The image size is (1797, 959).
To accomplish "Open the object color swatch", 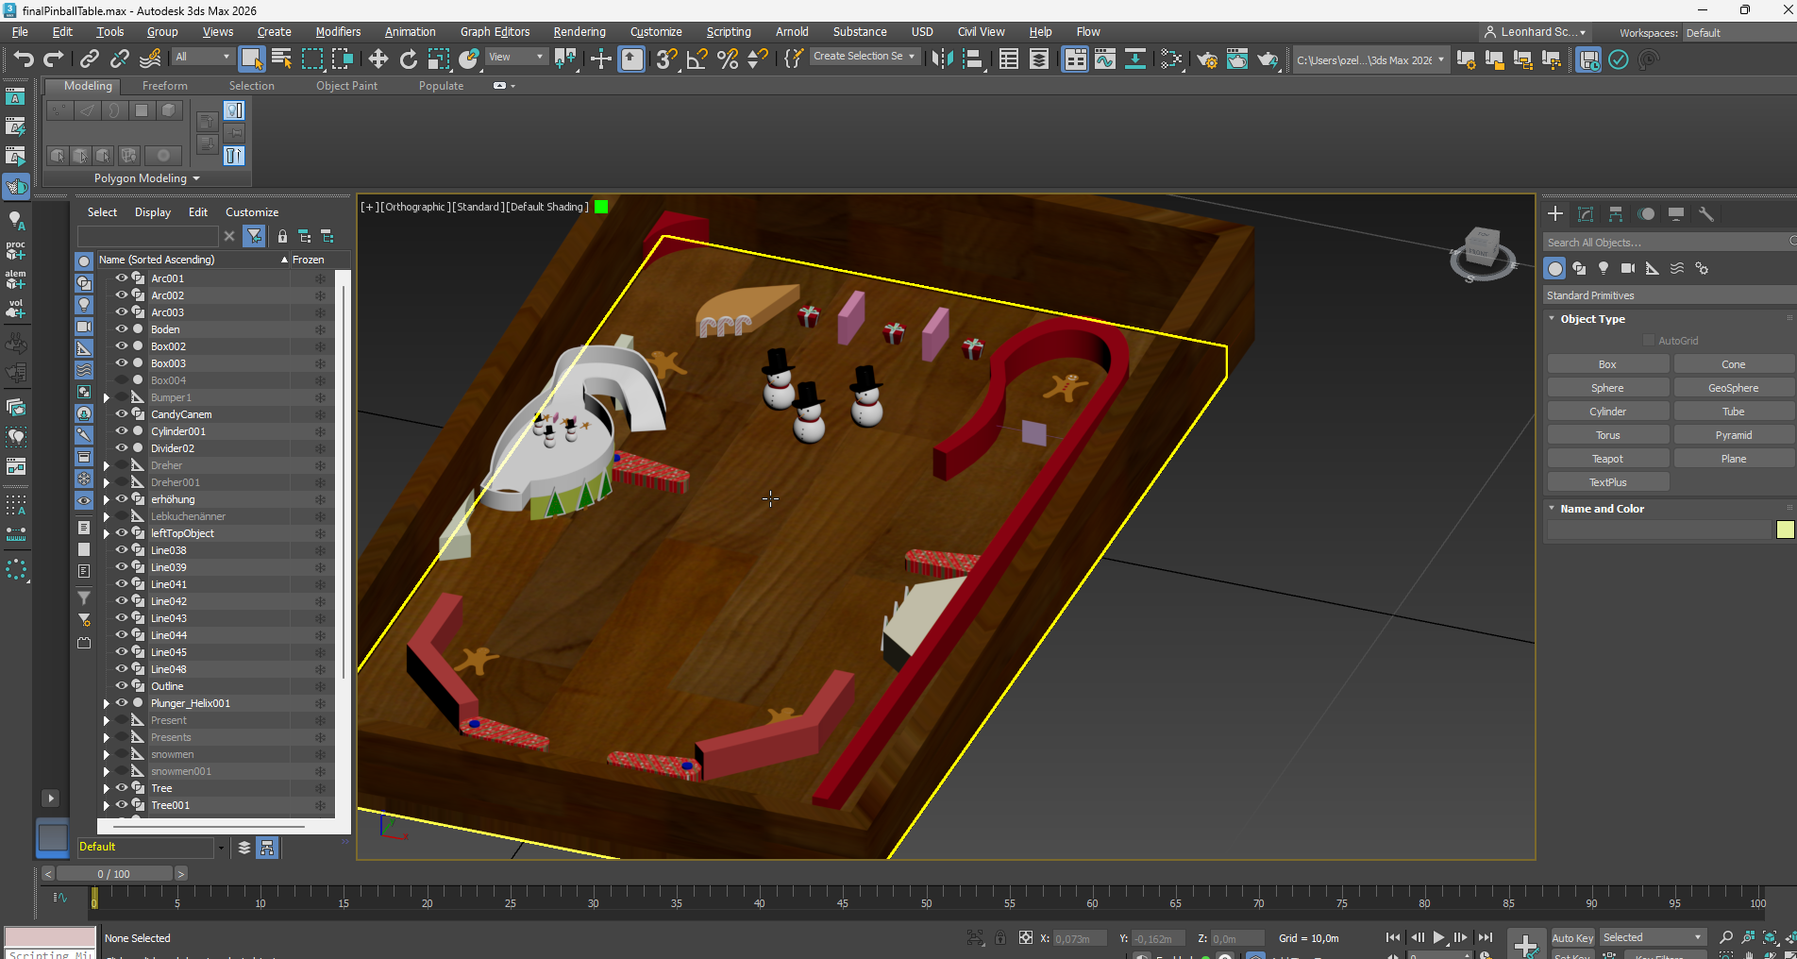I will pyautogui.click(x=1785, y=530).
